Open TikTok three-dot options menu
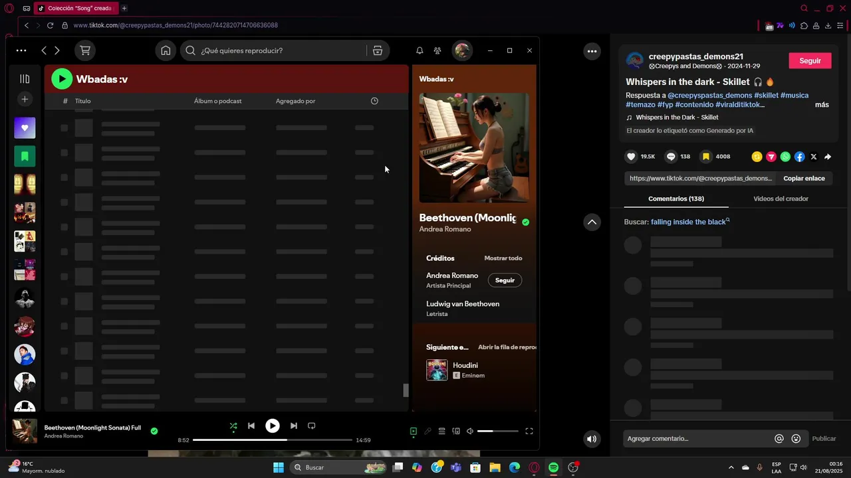Screen dimensions: 851x478 [592, 51]
